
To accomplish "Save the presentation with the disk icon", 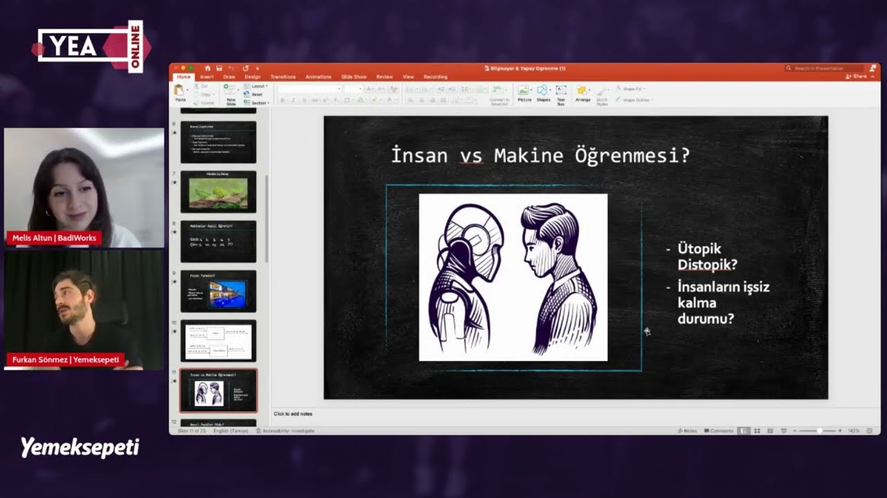I will tap(219, 68).
